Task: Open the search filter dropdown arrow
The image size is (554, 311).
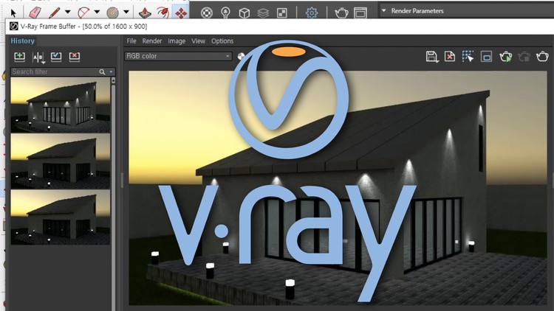Action: click(x=112, y=72)
